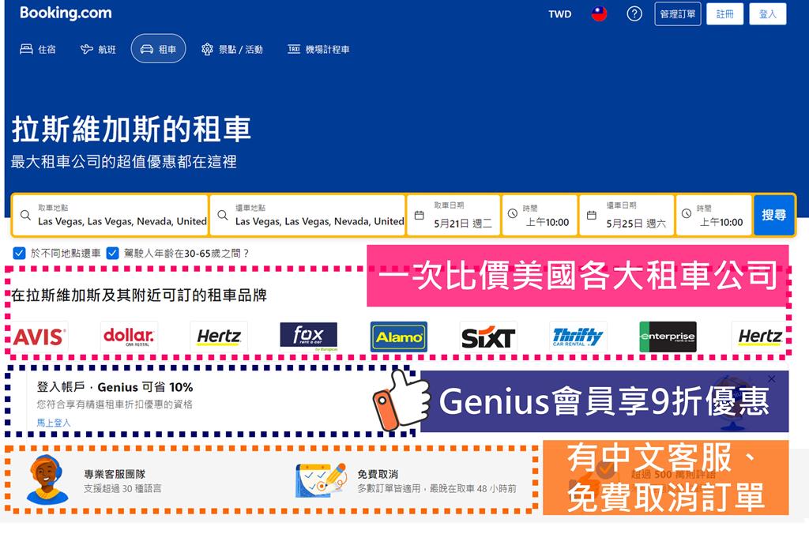Viewport: 809px width, 538px height.
Task: Click 在拉斯維加斯及其附近可訂的租車品牌 heading
Action: tap(139, 295)
